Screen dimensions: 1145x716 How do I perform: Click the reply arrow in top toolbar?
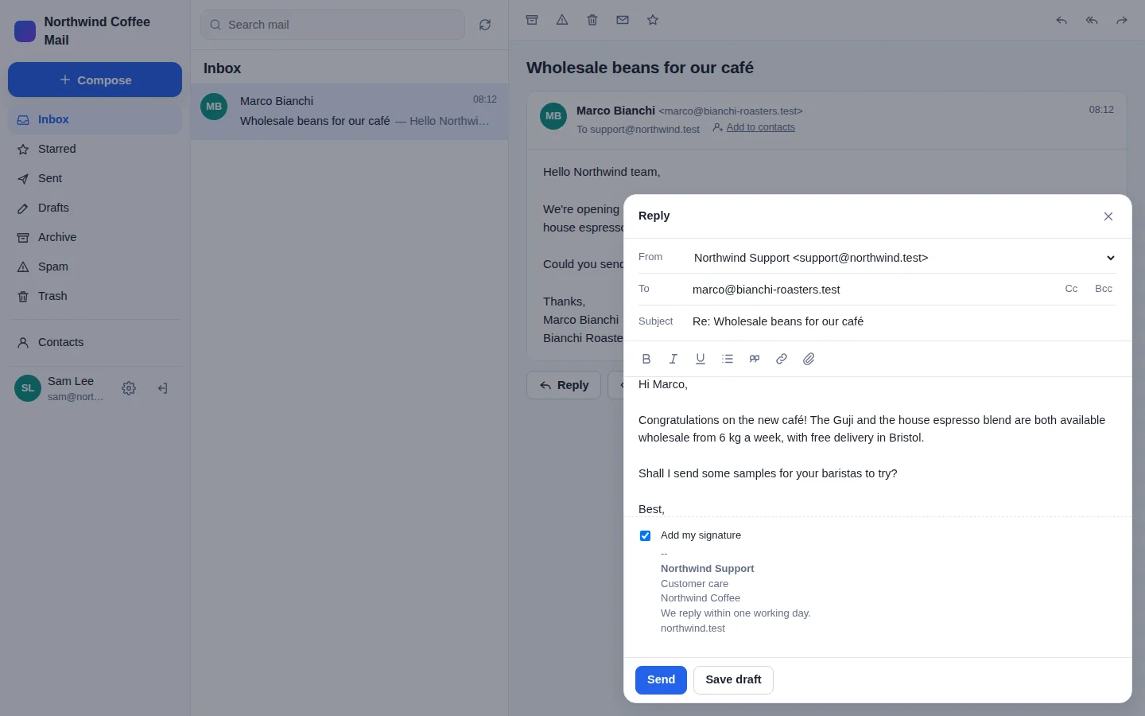pos(1062,20)
